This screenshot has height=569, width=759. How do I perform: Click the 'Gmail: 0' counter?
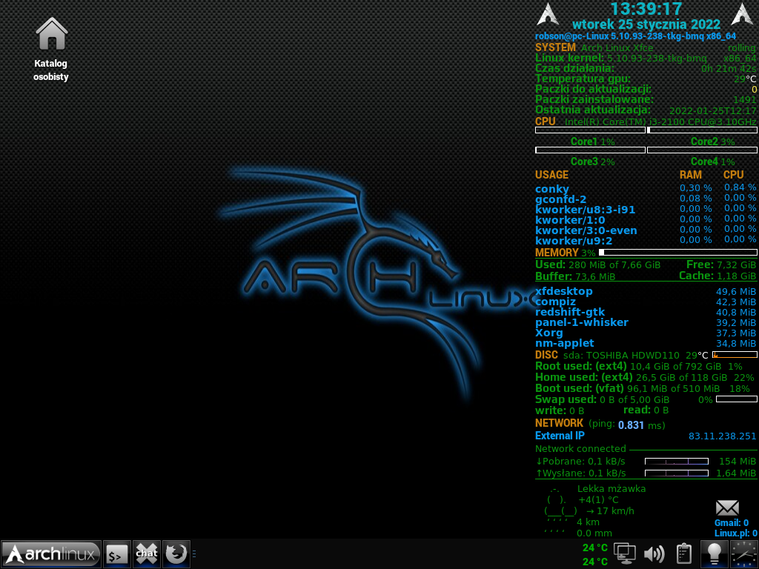(x=732, y=523)
